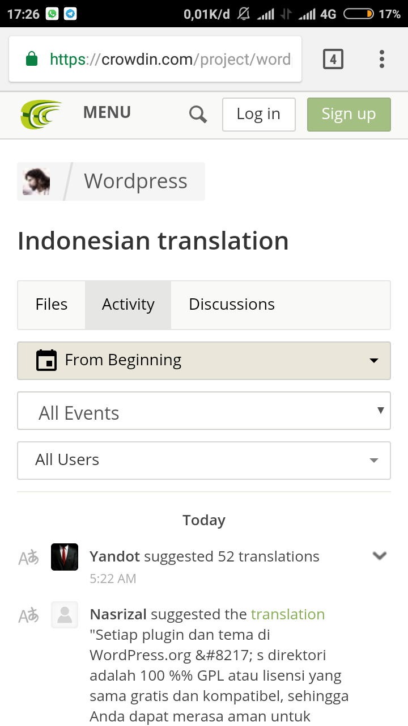Tap the search magnifier icon
Screen dimensions: 408x726
198,115
